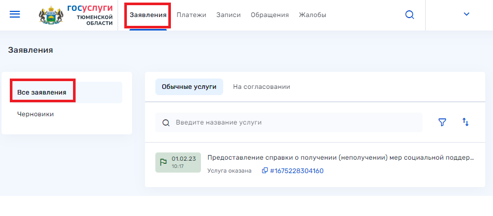Toggle sort order arrows icon

coord(466,122)
